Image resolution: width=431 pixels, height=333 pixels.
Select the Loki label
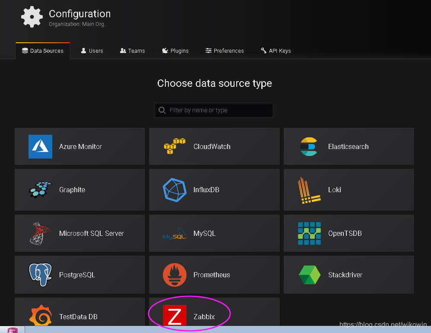335,190
